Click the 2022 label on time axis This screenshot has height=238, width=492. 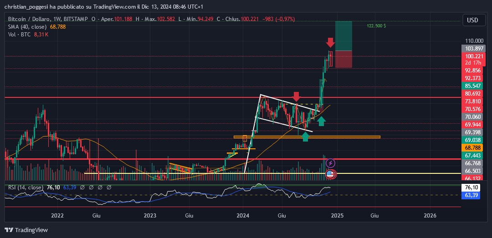point(57,216)
